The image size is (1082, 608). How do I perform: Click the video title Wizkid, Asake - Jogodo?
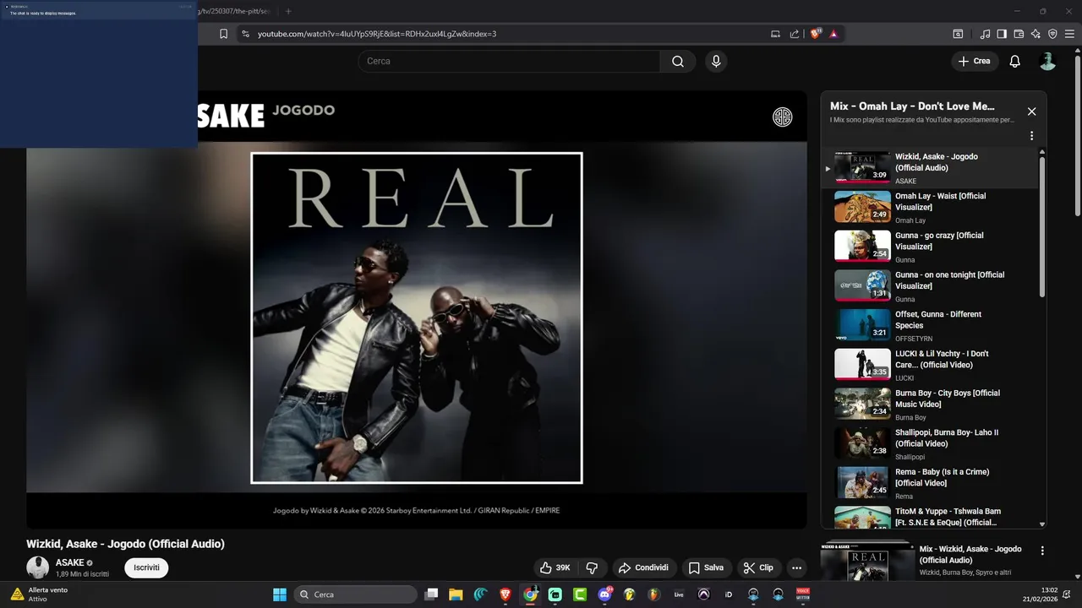point(125,544)
